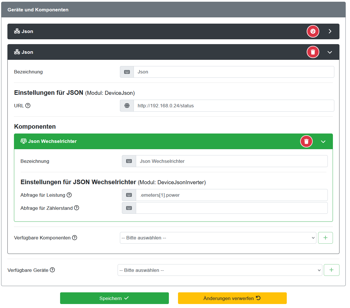Click help icon beside Verfügbare Geräte
This screenshot has height=308, width=350.
(x=52, y=270)
